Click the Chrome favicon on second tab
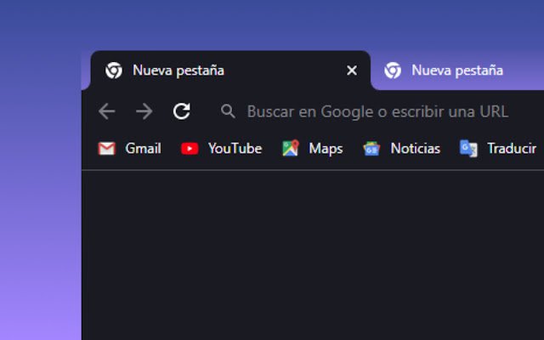This screenshot has height=340, width=544. pyautogui.click(x=393, y=71)
